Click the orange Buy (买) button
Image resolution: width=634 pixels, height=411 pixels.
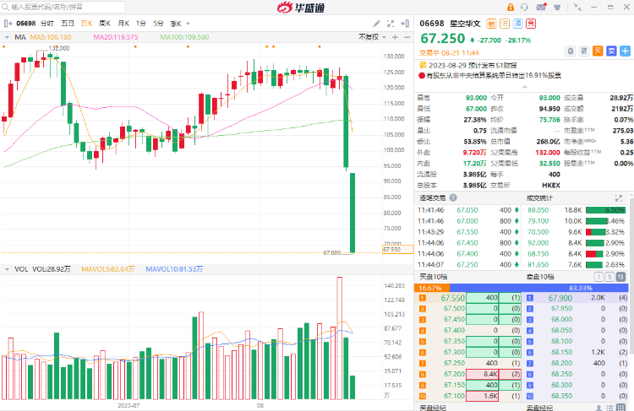pos(598,51)
